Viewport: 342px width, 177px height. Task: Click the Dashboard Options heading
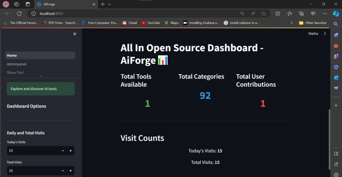pos(26,106)
